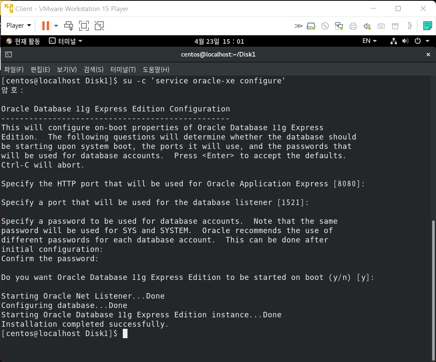Click the 'Configuring database...Done' line
436x362 pixels.
[64, 305]
